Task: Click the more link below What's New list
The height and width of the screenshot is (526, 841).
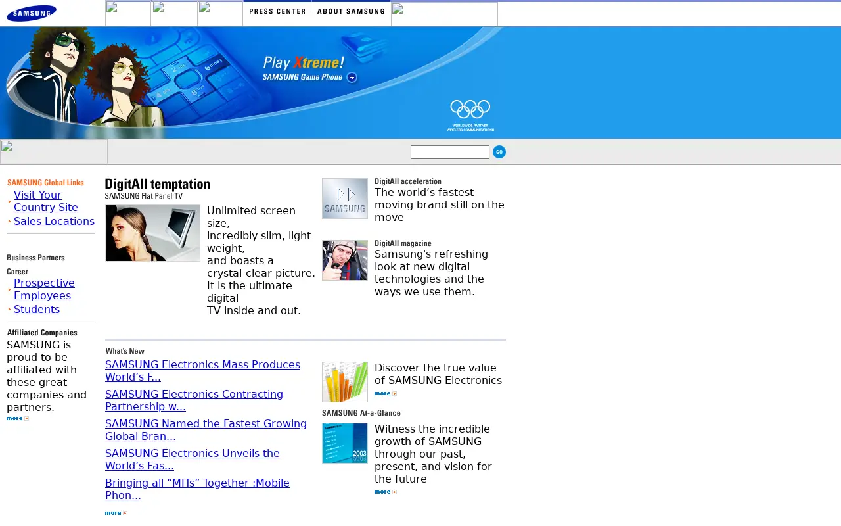Action: coord(116,513)
